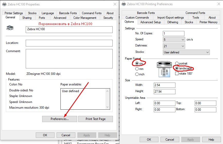Click the Comment text area
Viewport: 223px width, 144px height.
point(69,59)
